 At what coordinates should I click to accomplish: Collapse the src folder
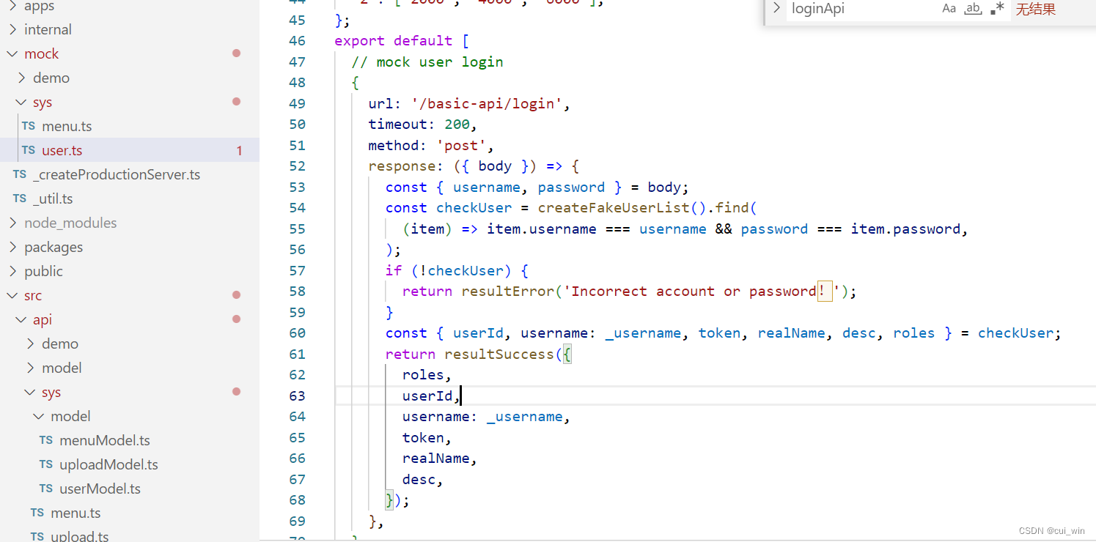[x=12, y=295]
